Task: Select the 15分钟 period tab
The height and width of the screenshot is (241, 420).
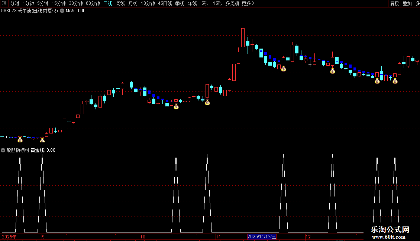Action: 58,3
